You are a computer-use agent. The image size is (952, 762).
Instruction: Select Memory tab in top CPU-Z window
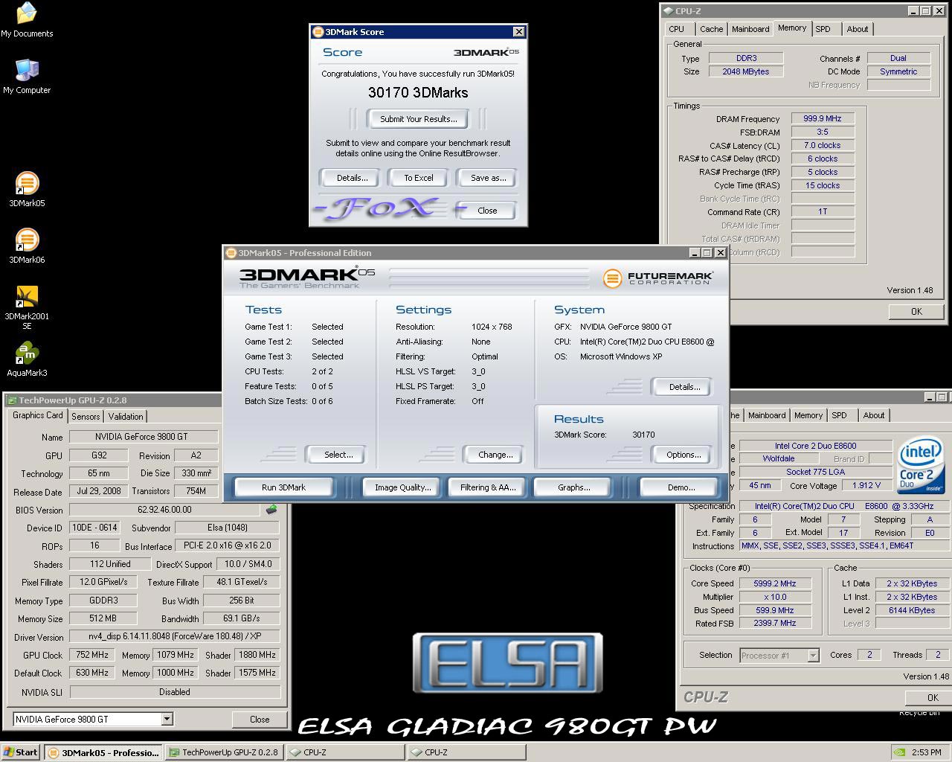click(792, 28)
